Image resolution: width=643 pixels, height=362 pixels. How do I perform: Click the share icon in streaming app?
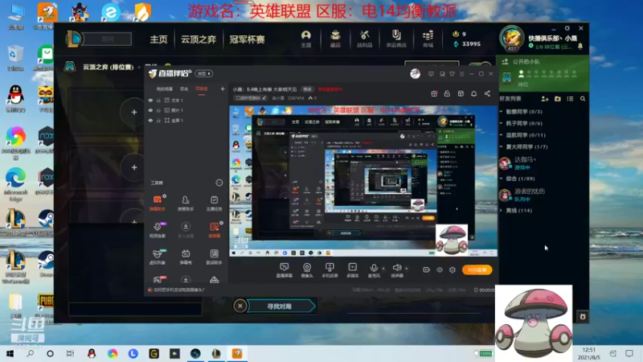click(487, 93)
